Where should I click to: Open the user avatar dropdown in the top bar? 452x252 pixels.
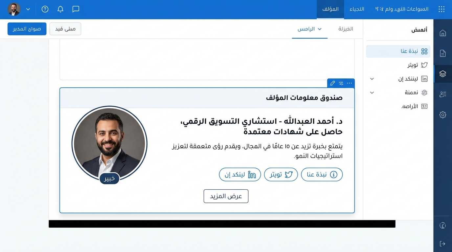tap(18, 9)
